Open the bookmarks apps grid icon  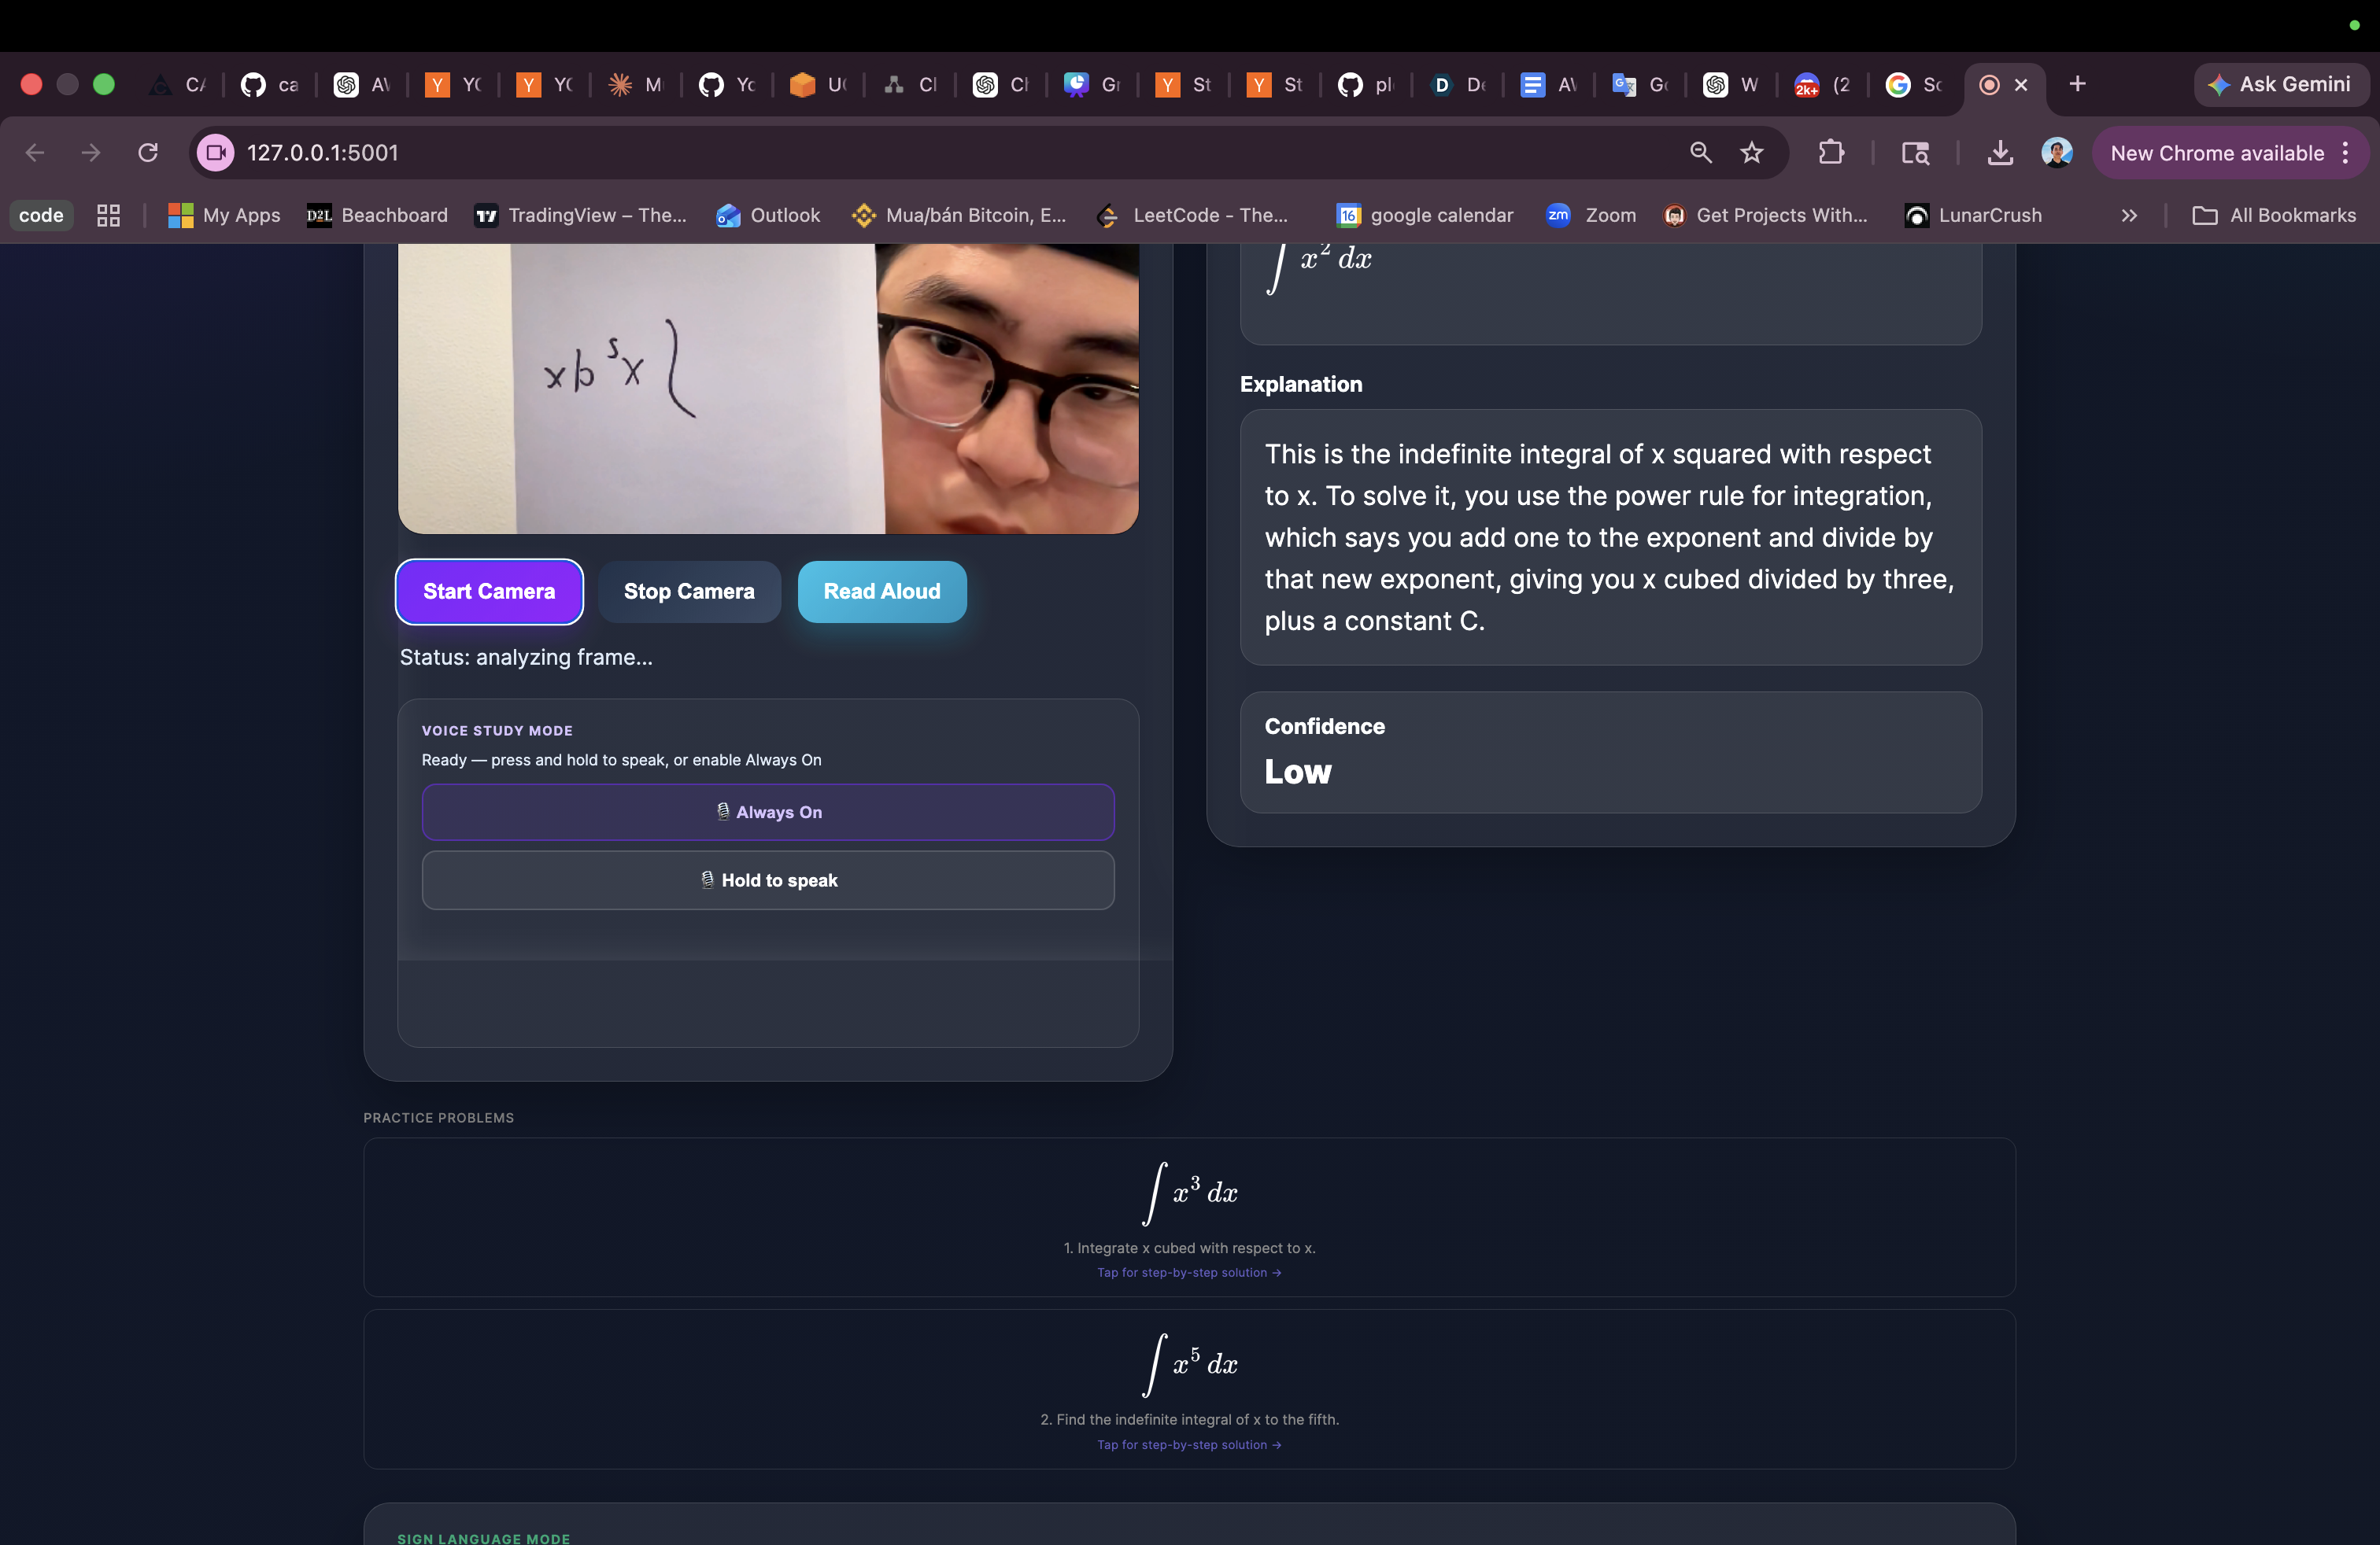[108, 215]
